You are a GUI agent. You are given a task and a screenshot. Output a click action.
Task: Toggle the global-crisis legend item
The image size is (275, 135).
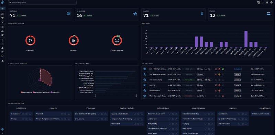[55, 92]
